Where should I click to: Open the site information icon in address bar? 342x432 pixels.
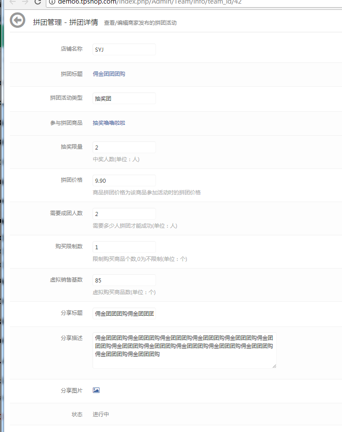coord(52,2)
